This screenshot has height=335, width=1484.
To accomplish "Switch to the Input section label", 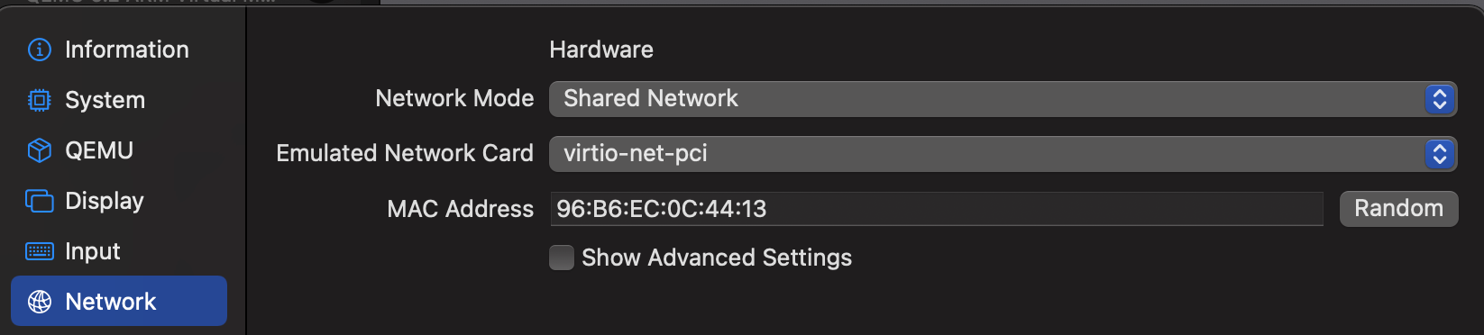I will (x=93, y=251).
